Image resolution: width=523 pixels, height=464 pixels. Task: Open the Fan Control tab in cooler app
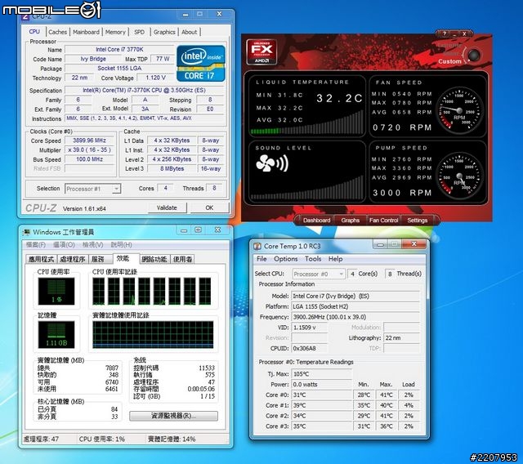tap(383, 220)
